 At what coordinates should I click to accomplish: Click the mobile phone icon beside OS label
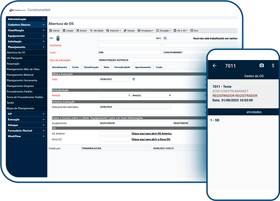pyautogui.click(x=57, y=39)
